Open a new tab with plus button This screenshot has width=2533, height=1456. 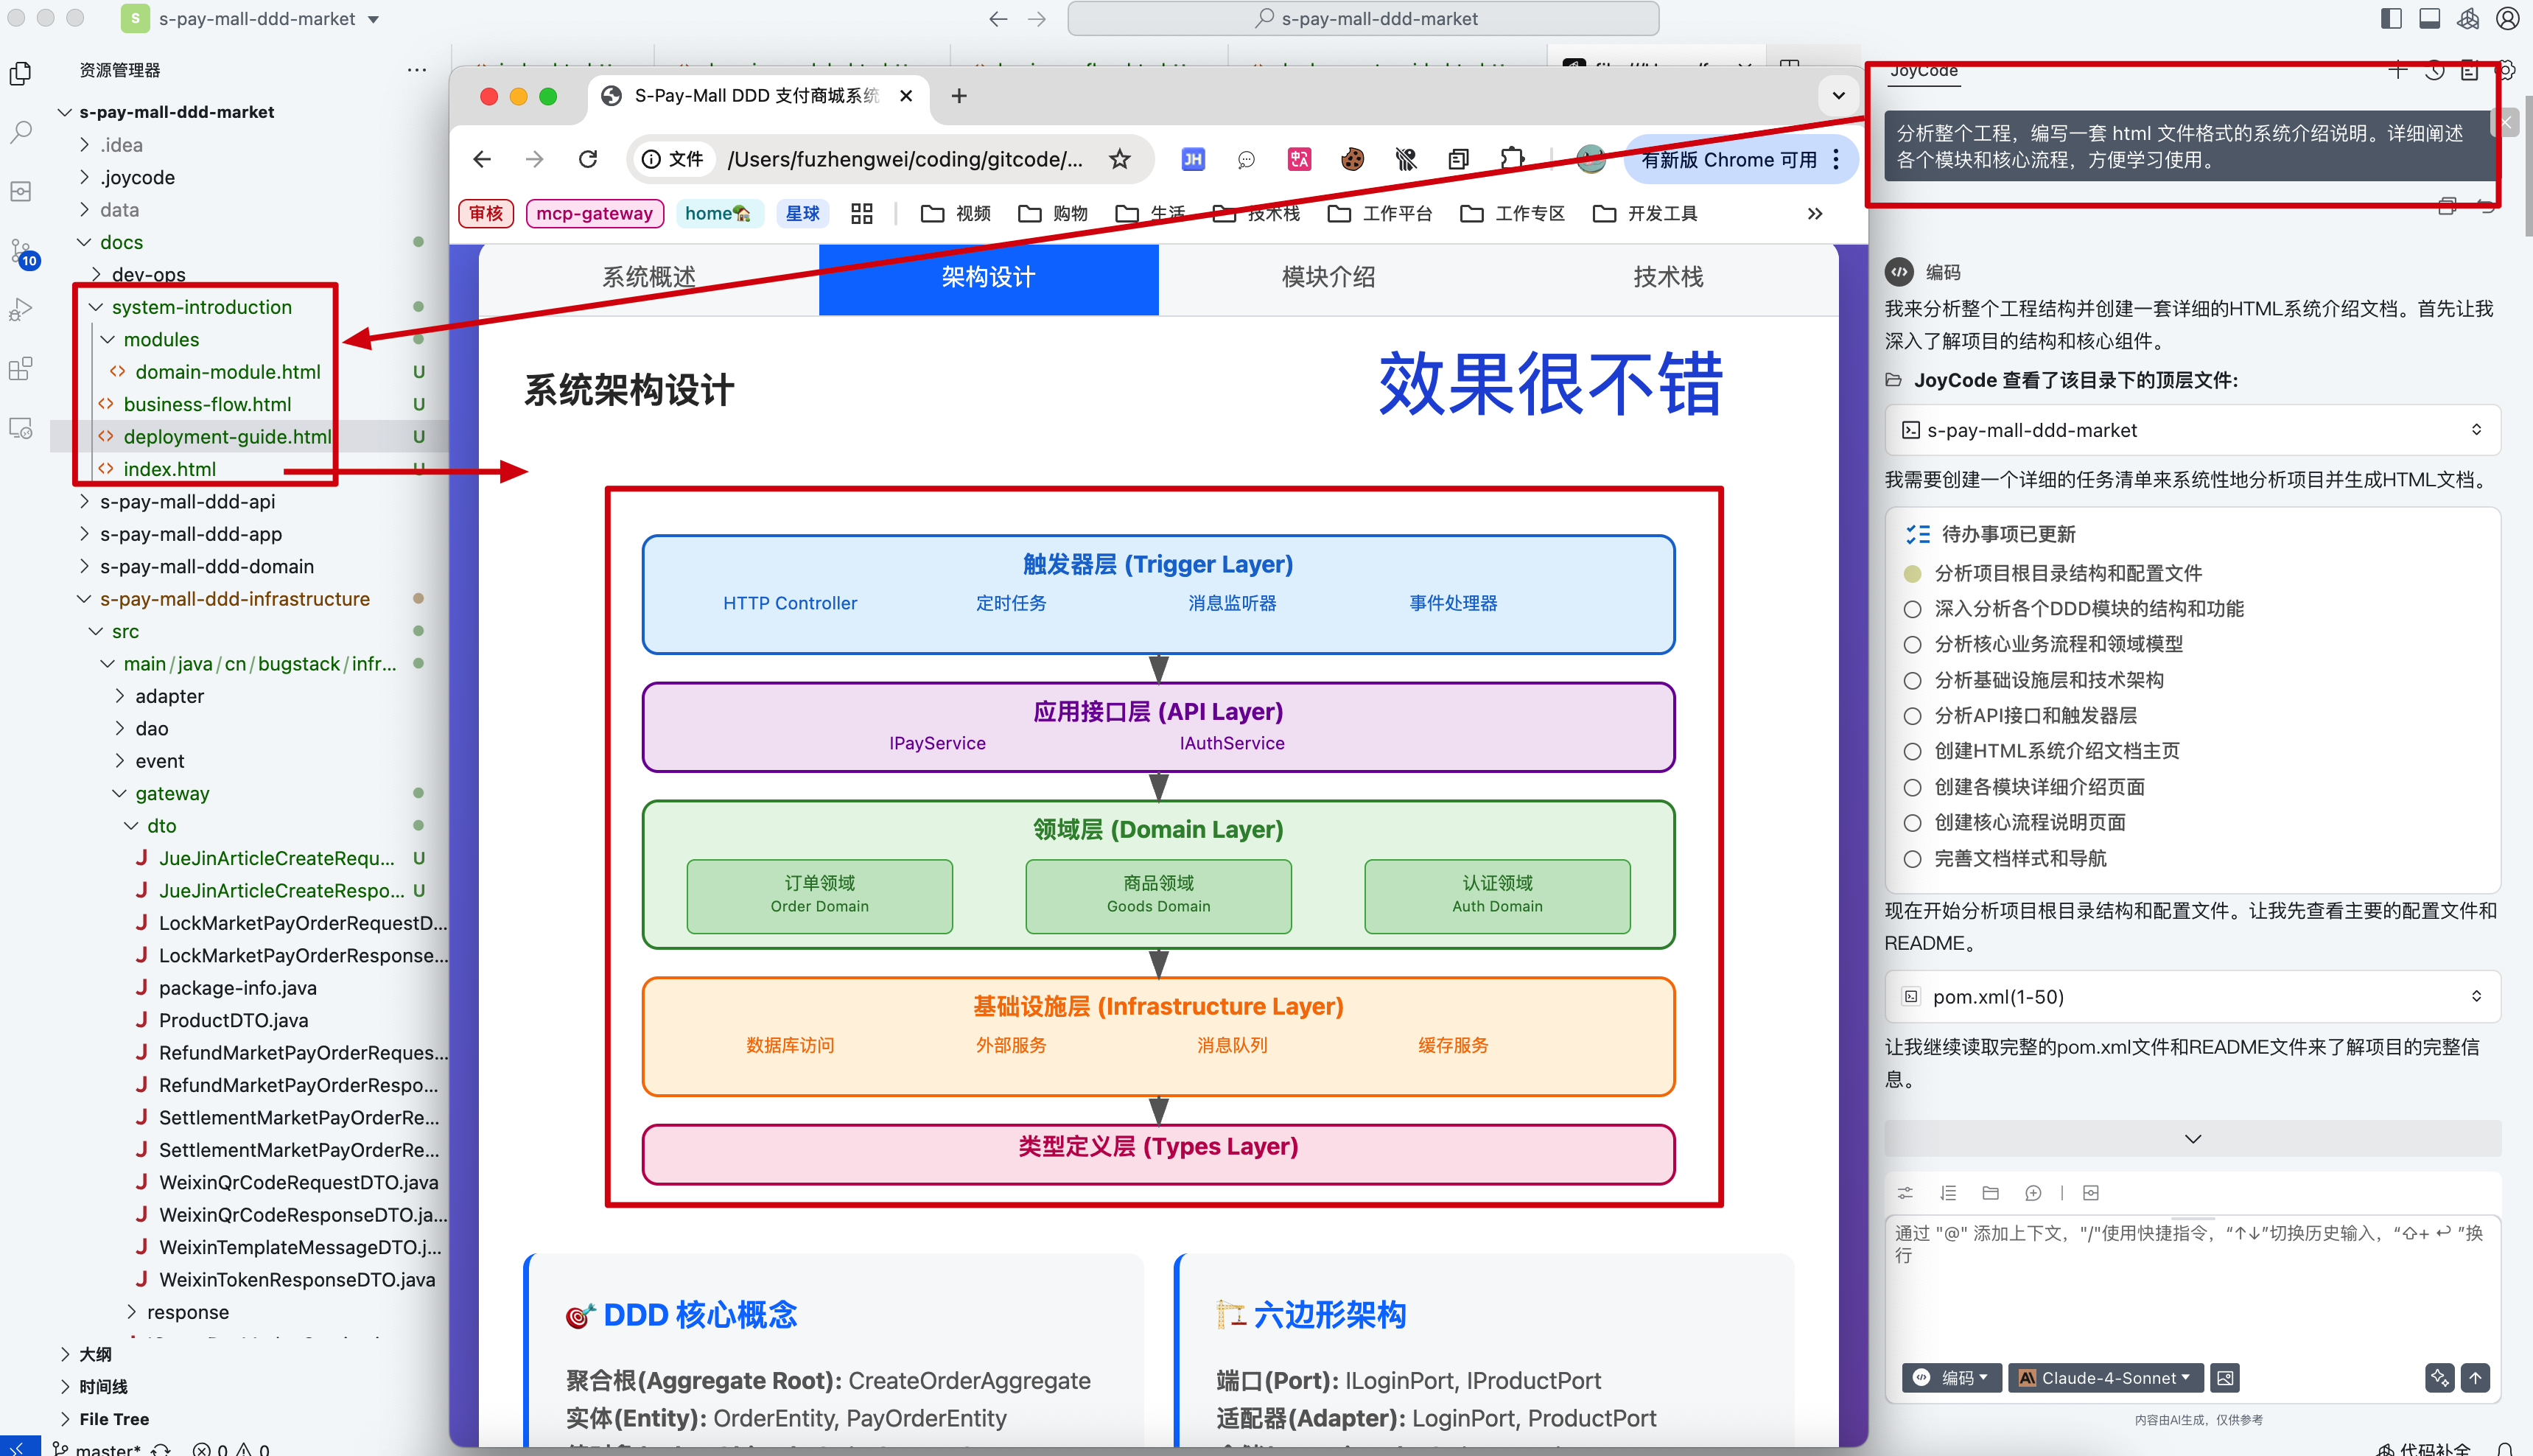959,96
